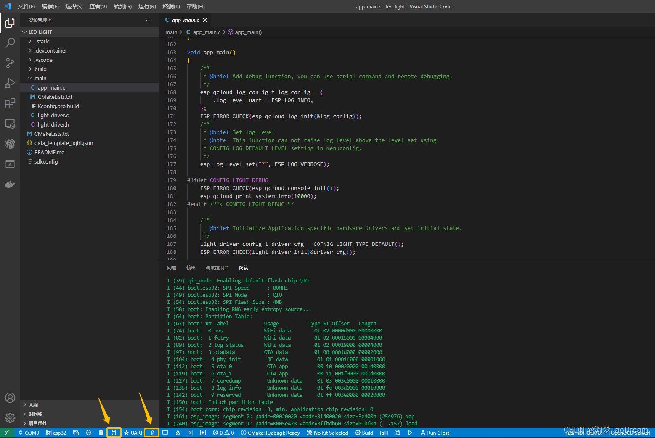Click the ESP-IDF Build project cylinder icon

(114, 433)
